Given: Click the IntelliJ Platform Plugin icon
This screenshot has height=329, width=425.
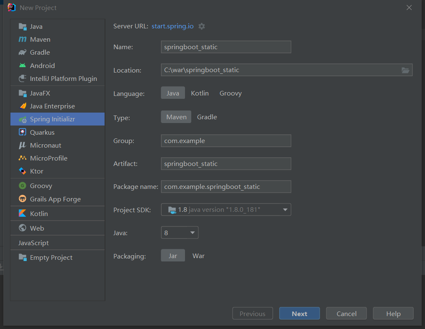Looking at the screenshot, I should (x=22, y=79).
